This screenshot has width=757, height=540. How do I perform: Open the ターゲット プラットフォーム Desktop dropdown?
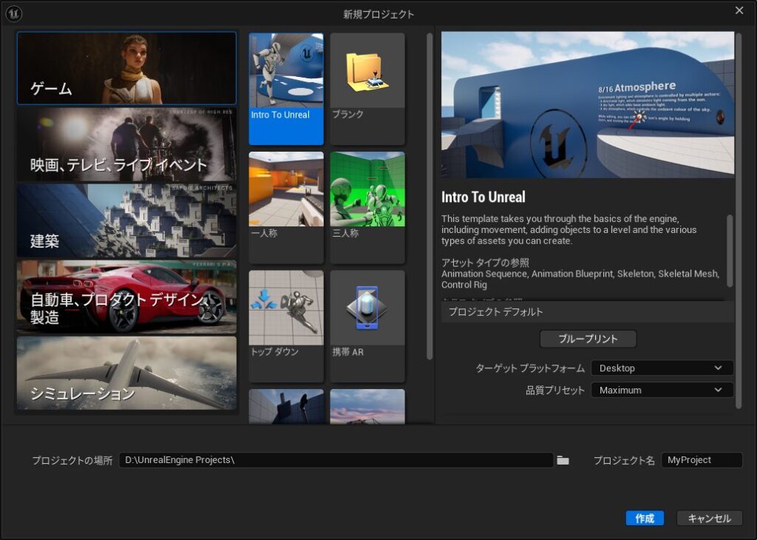click(x=662, y=368)
